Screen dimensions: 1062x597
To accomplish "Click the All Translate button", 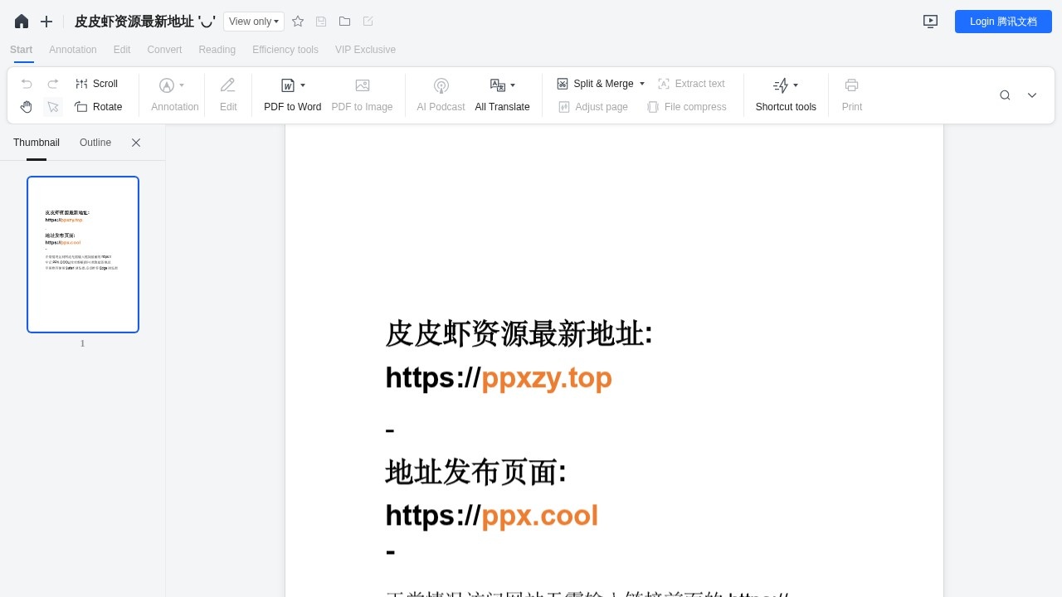I will click(x=502, y=107).
